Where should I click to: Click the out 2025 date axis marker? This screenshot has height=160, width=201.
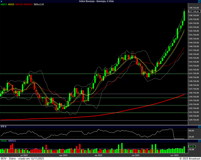click(x=135, y=155)
